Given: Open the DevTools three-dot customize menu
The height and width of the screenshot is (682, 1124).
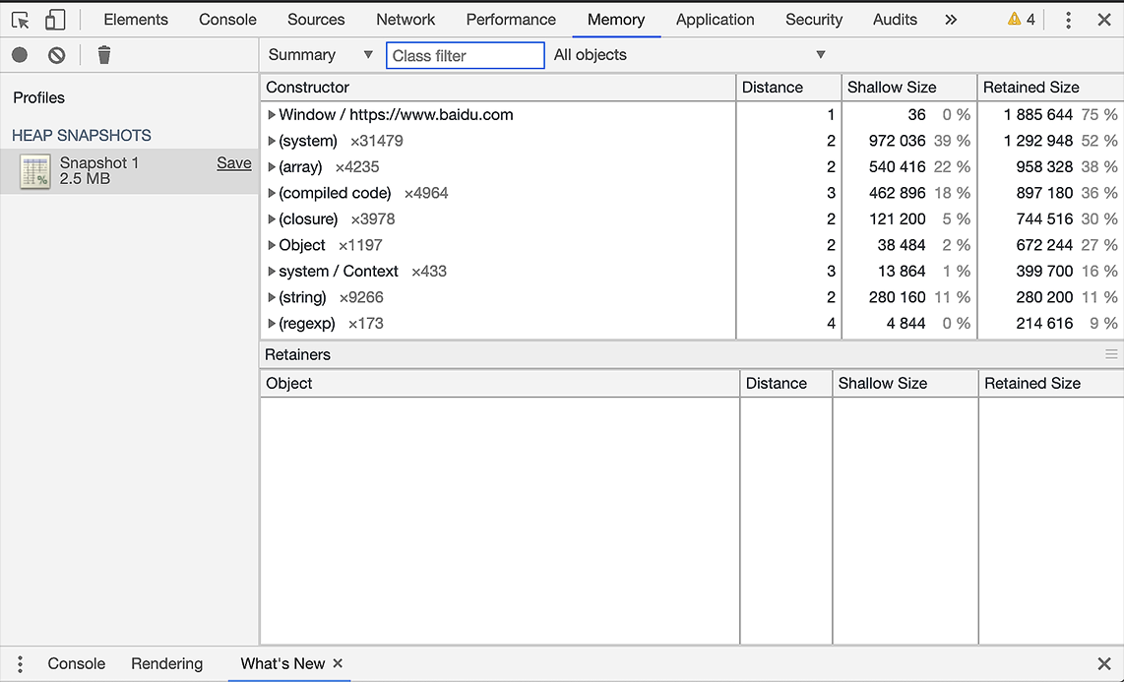Looking at the screenshot, I should click(x=1068, y=20).
